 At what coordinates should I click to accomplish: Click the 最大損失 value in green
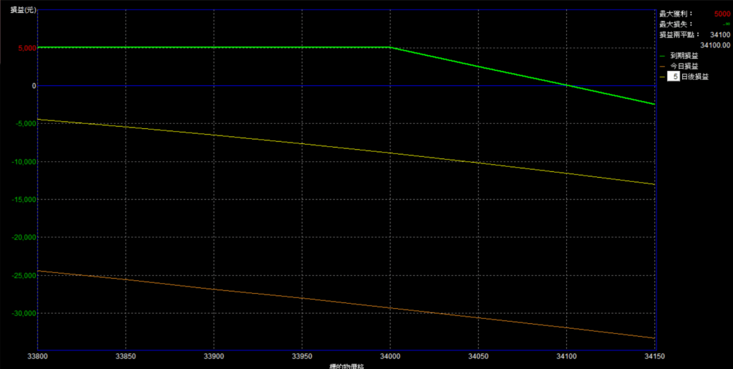(x=724, y=24)
